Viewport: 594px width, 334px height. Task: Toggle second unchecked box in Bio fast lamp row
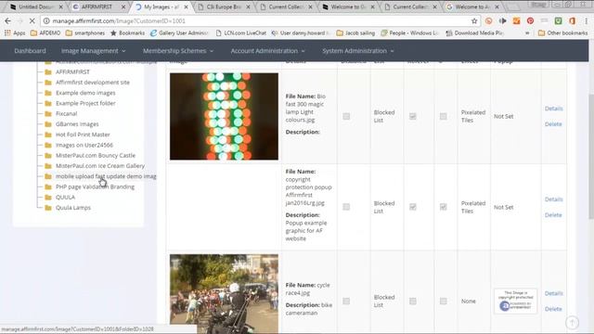click(444, 116)
